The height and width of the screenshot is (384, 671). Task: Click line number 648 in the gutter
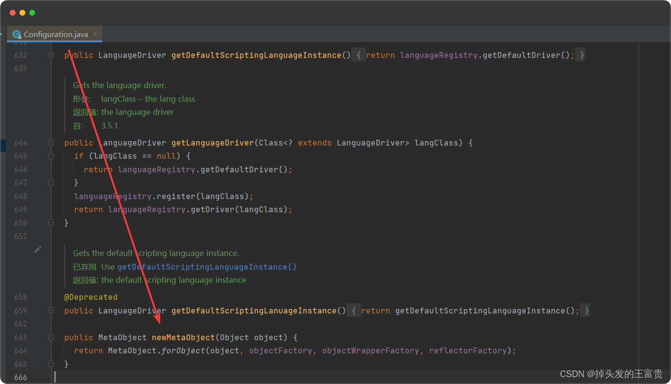pos(21,196)
